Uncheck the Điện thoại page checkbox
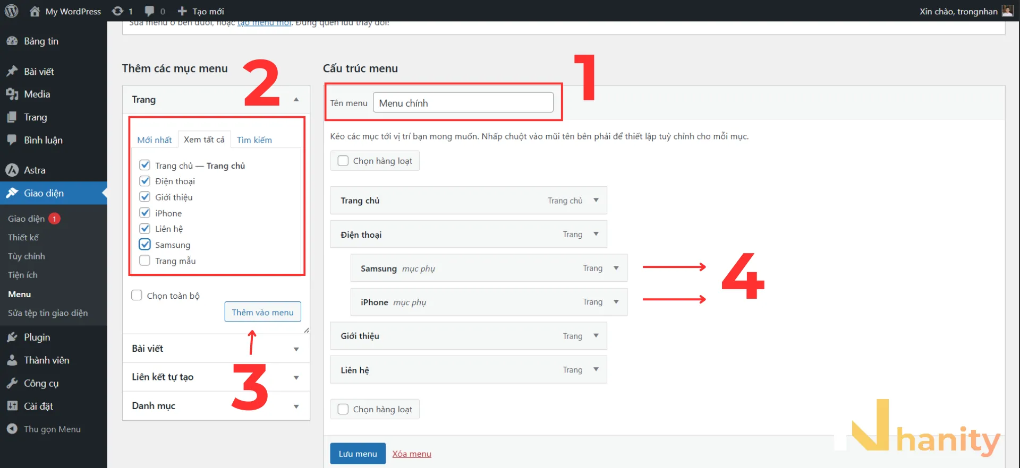The height and width of the screenshot is (468, 1020). point(144,181)
